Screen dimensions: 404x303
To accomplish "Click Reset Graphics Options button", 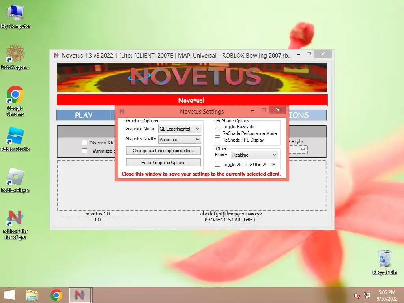I will 163,163.
